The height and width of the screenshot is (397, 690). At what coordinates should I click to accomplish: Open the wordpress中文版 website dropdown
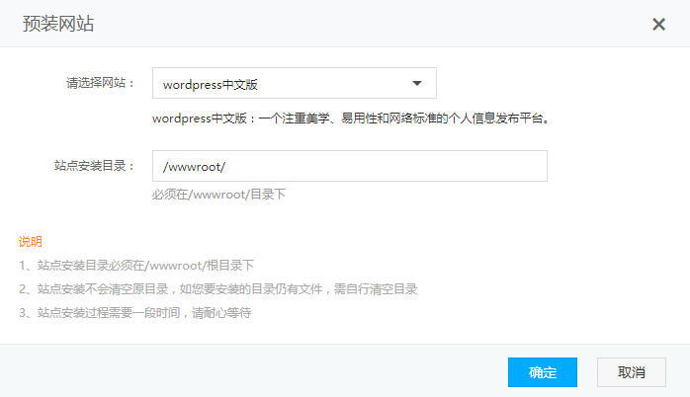pyautogui.click(x=295, y=83)
